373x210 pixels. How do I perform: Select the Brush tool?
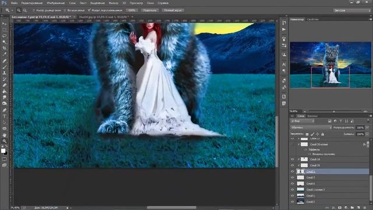(4, 67)
